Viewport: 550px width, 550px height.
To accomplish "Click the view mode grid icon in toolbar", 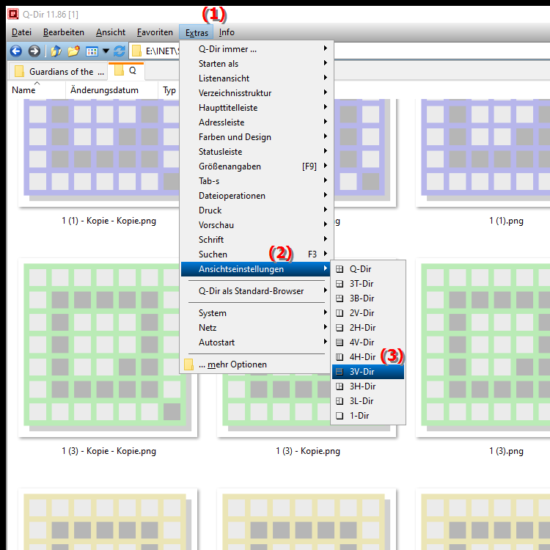I will point(92,51).
